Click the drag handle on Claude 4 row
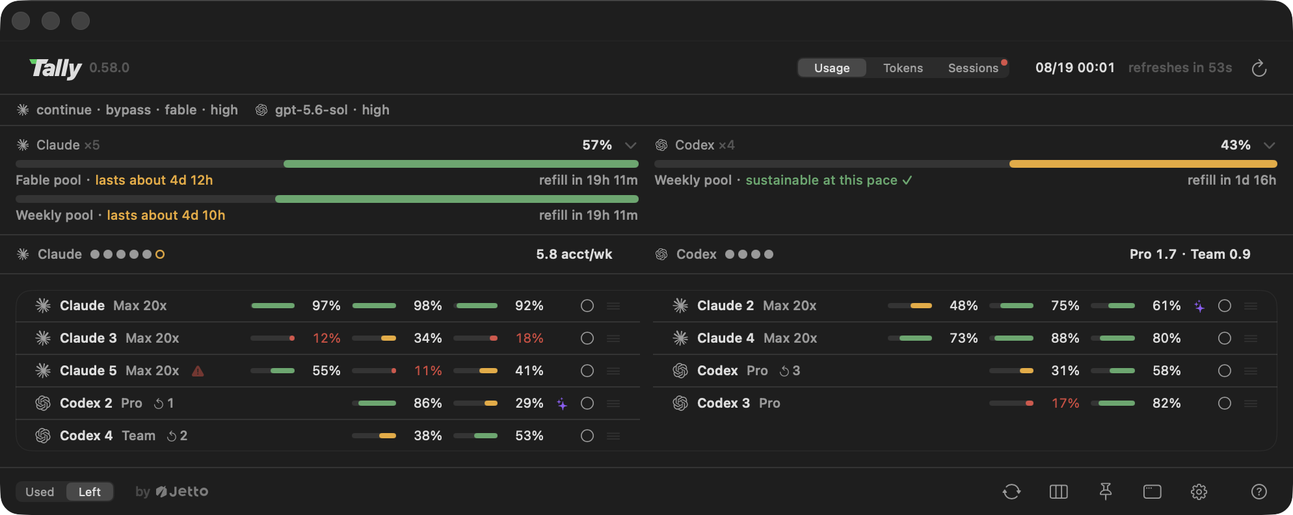 pyautogui.click(x=1251, y=338)
